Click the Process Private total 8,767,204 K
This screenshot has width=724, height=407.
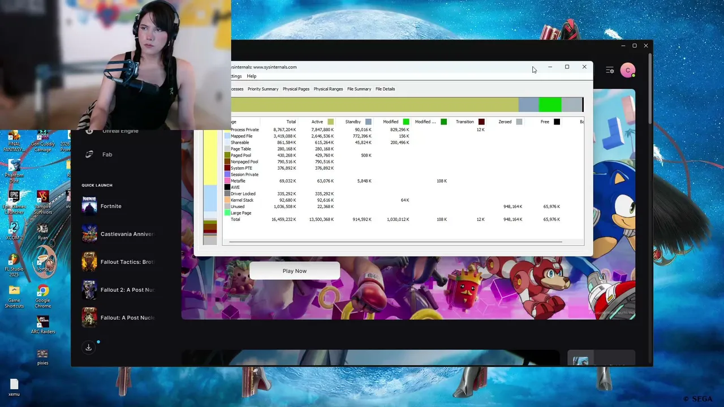(285, 130)
